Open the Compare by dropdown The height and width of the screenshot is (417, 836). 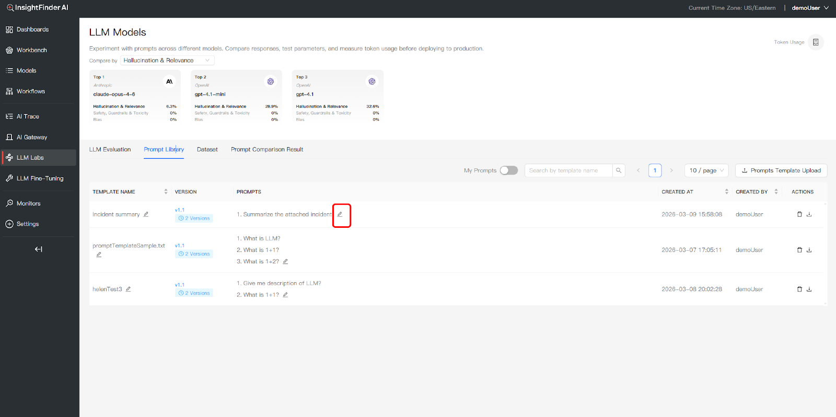tap(167, 61)
